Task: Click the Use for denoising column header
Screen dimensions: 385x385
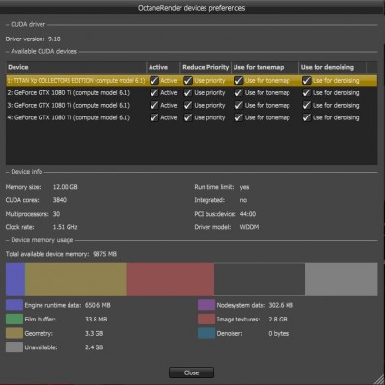Action: tap(332, 67)
